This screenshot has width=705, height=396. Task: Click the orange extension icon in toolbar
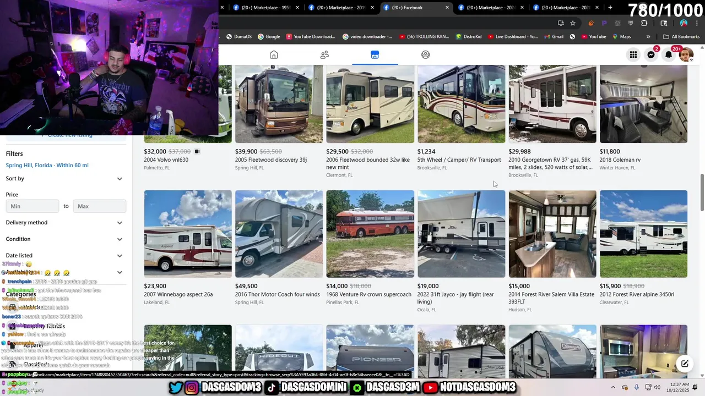(x=591, y=23)
